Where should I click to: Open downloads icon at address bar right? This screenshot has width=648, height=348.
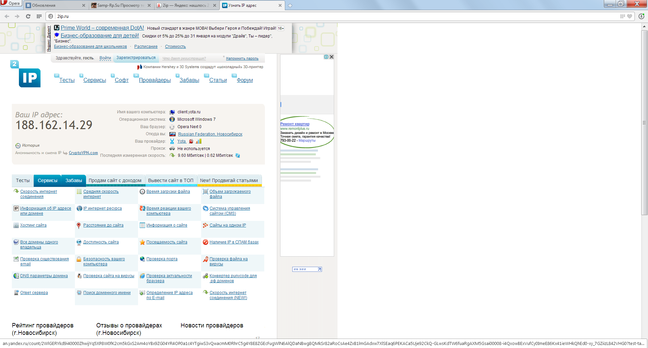(x=641, y=16)
